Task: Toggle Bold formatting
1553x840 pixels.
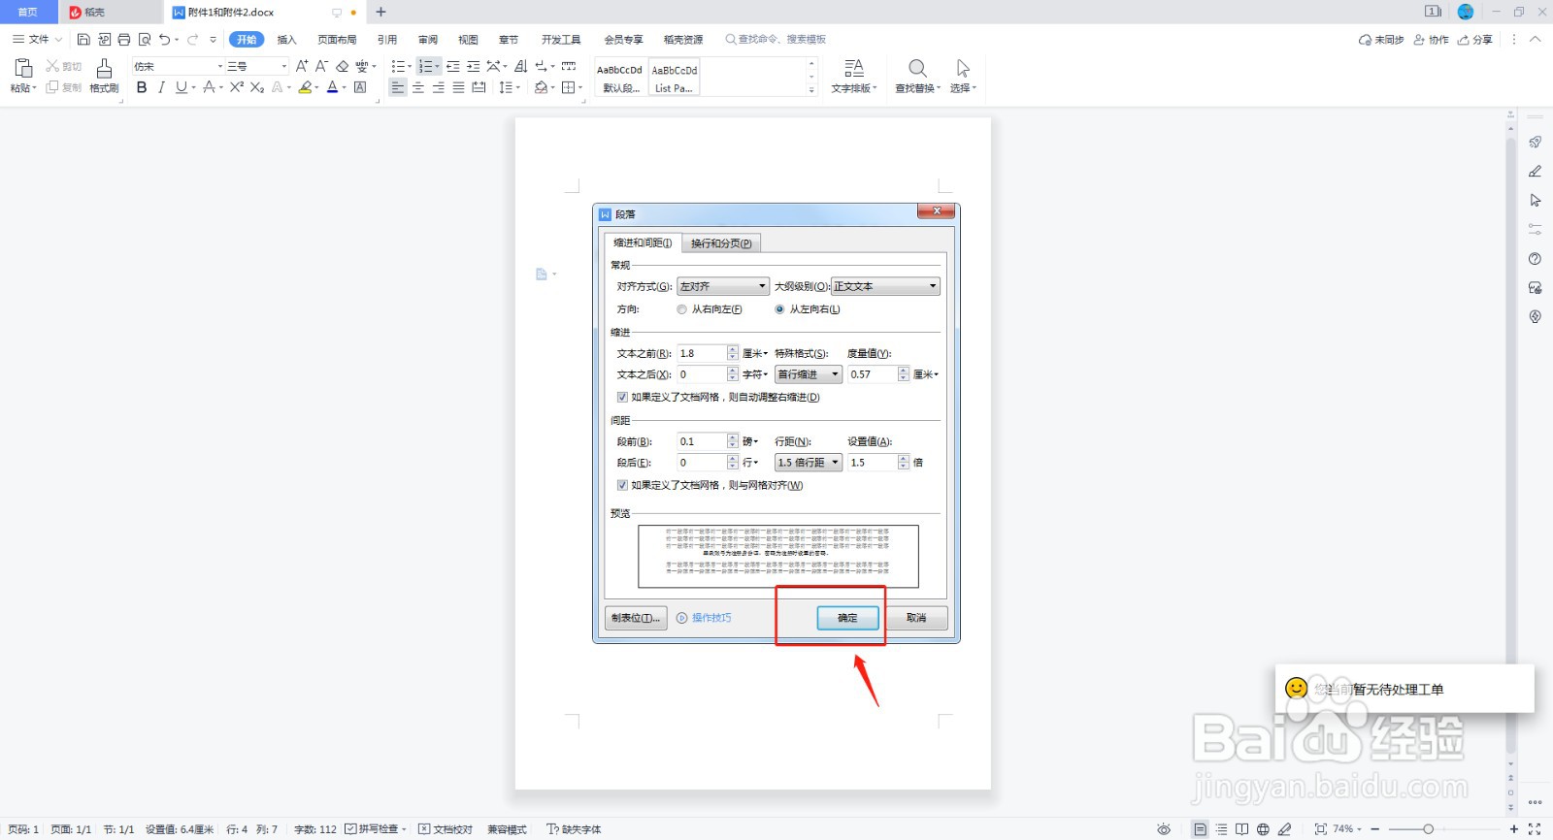Action: coord(142,87)
